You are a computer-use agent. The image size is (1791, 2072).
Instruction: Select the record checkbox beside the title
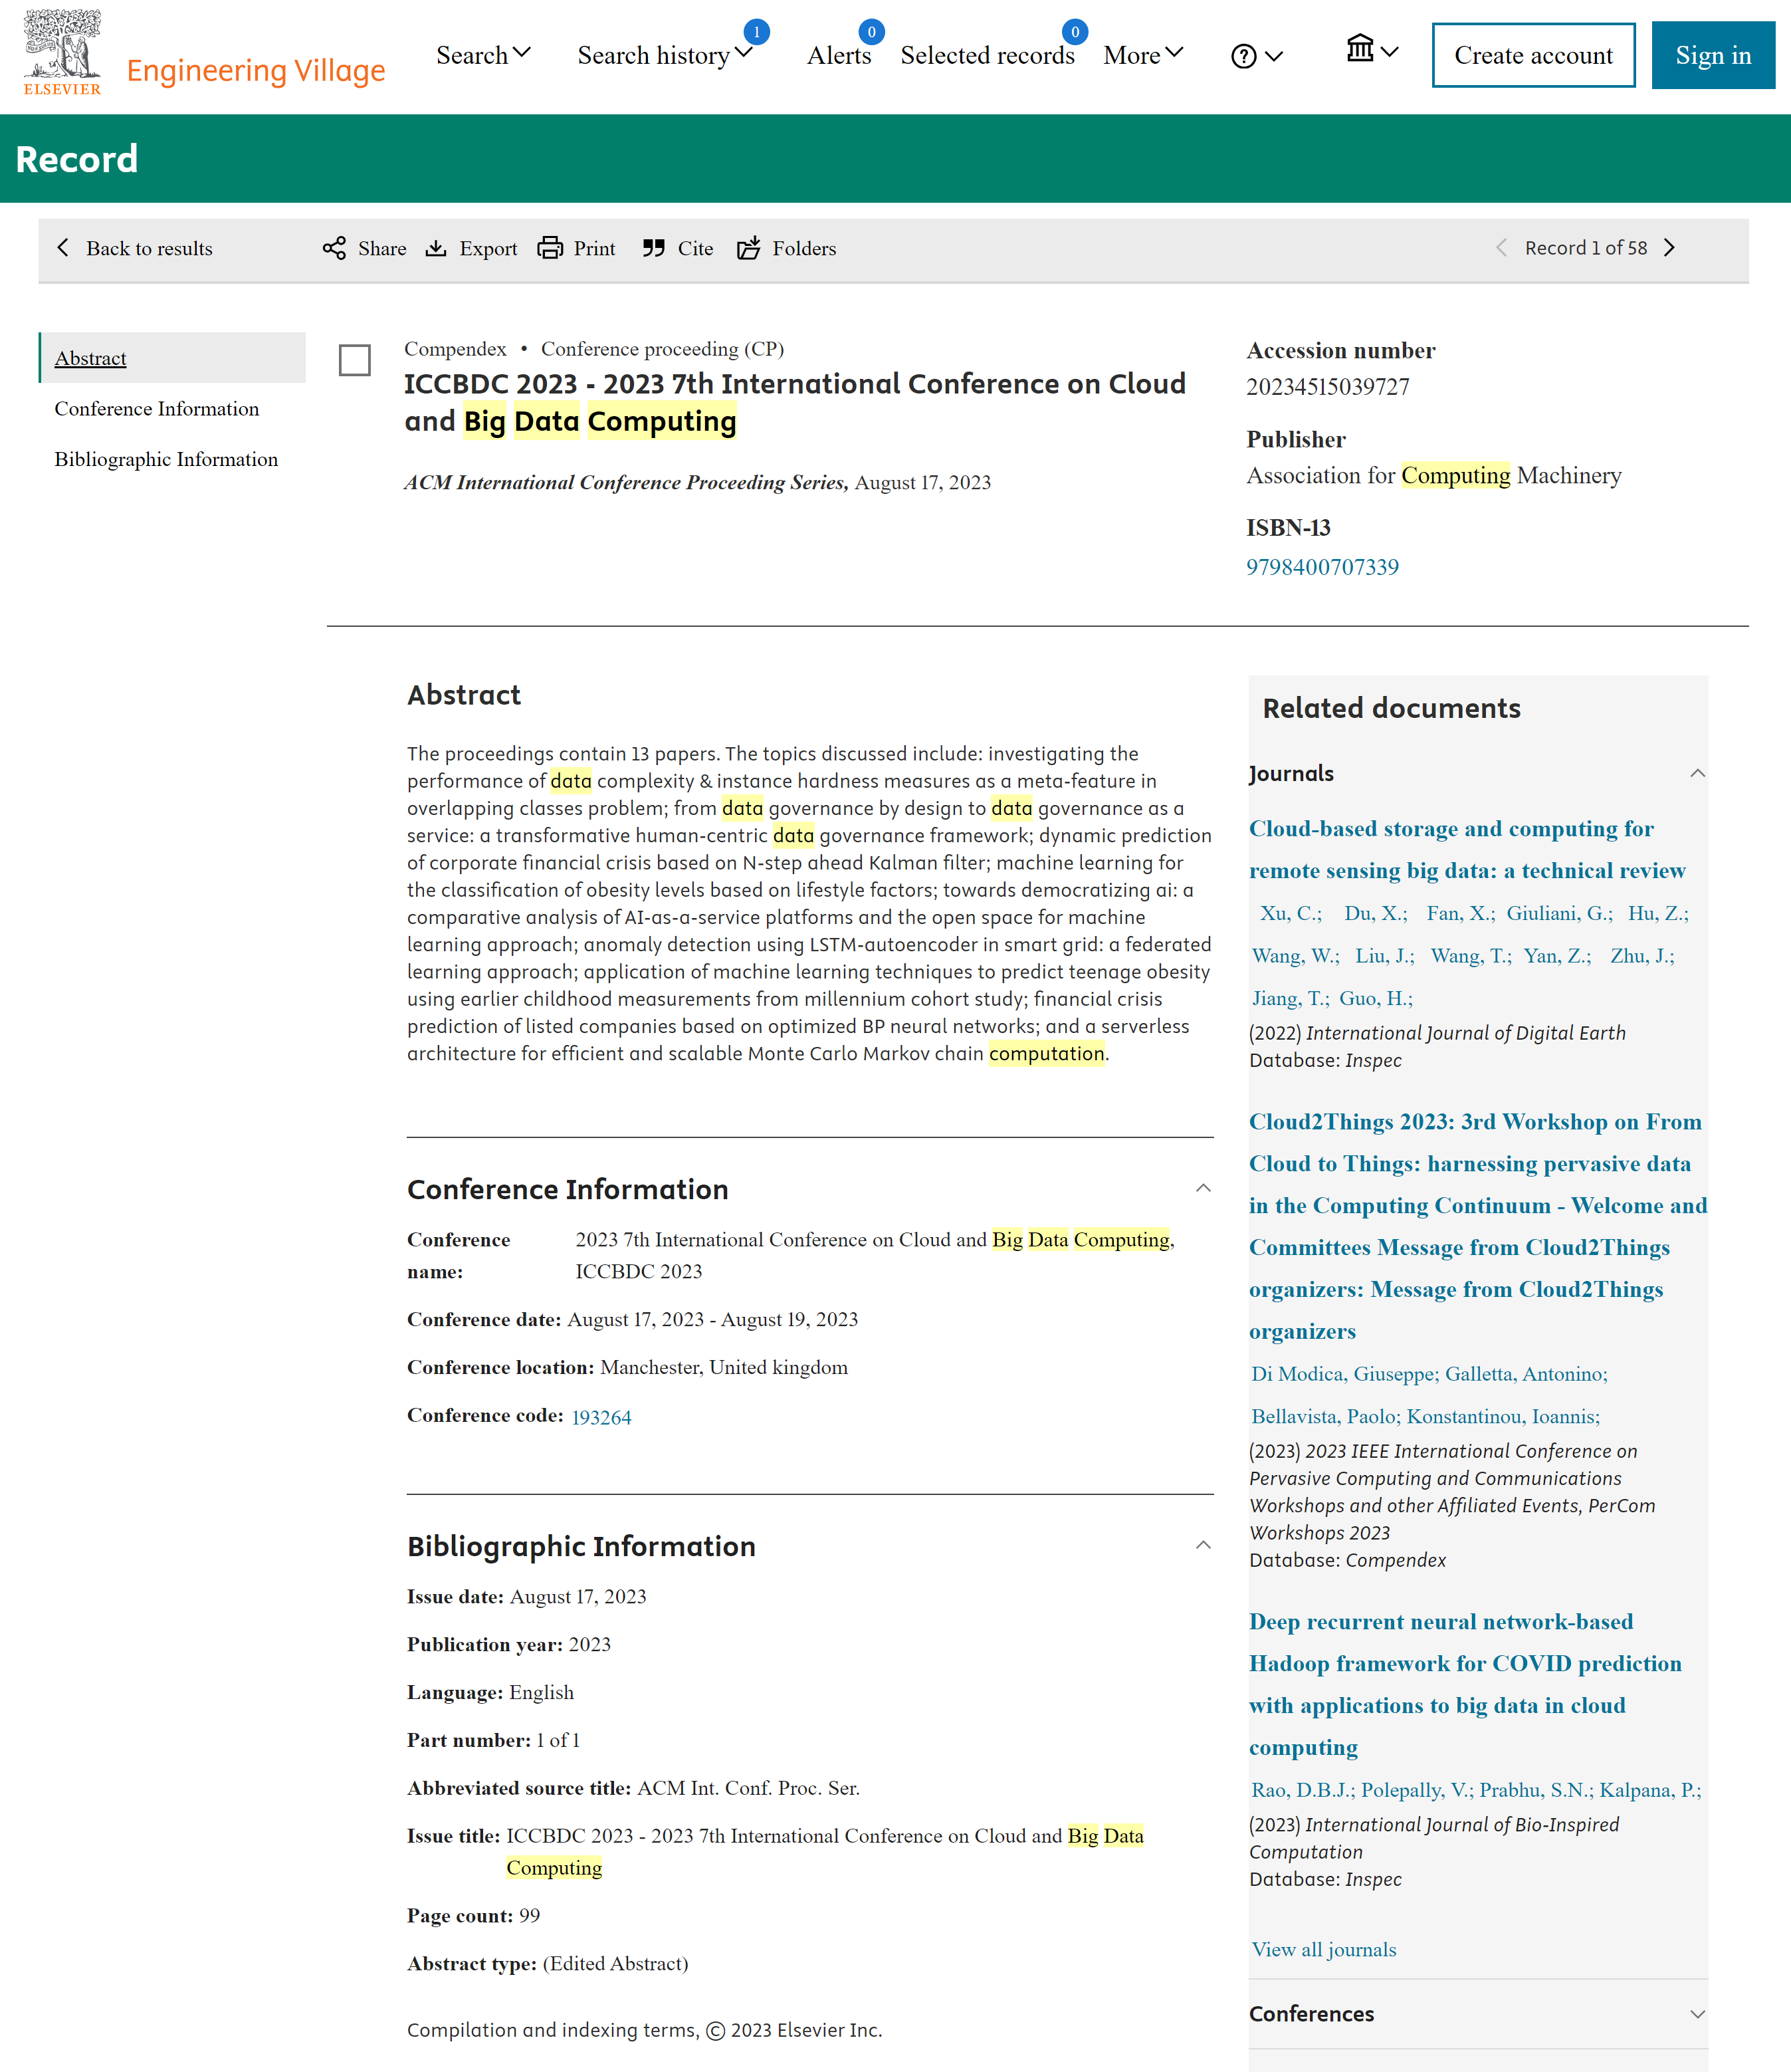click(355, 360)
